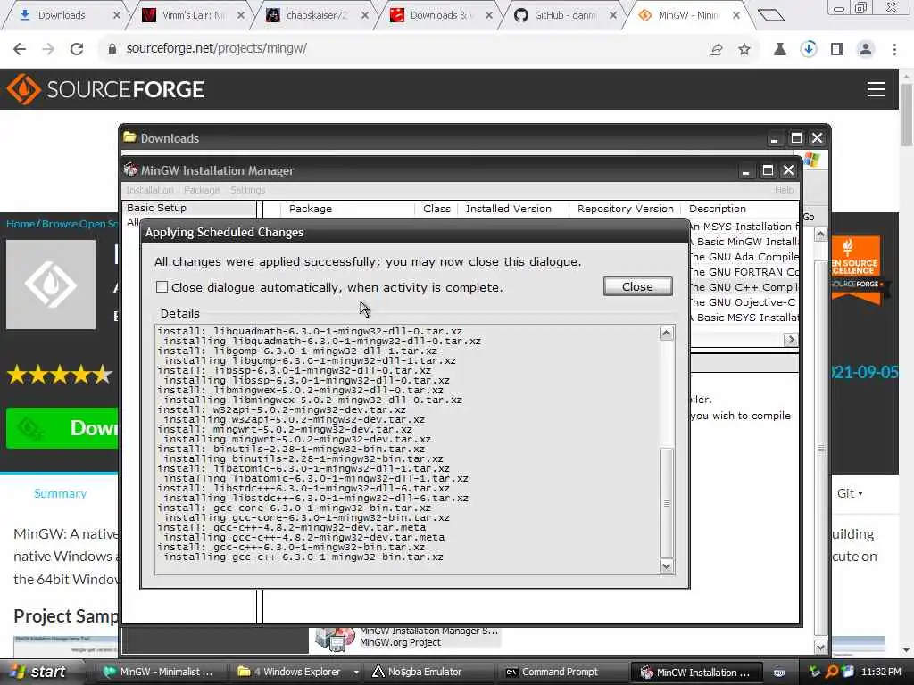Click the Close button in Applying Scheduled Changes

[637, 286]
